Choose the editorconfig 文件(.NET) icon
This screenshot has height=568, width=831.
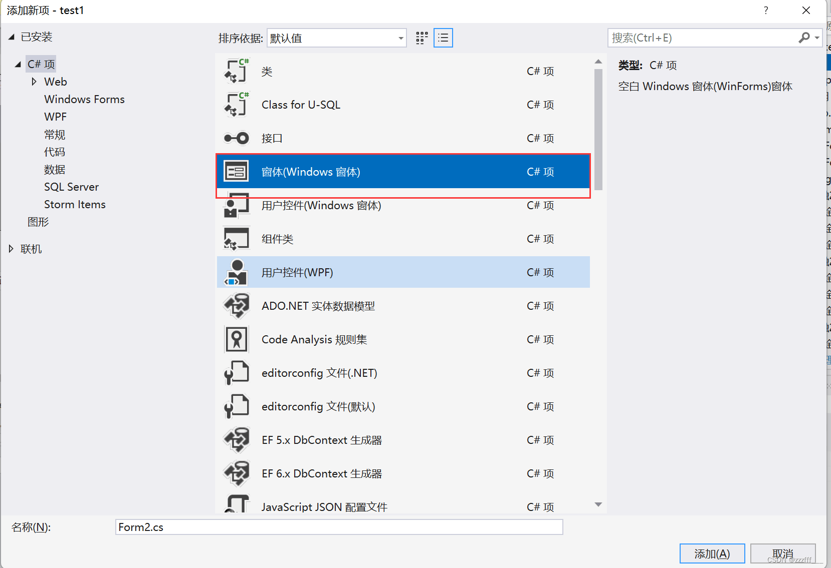point(237,372)
